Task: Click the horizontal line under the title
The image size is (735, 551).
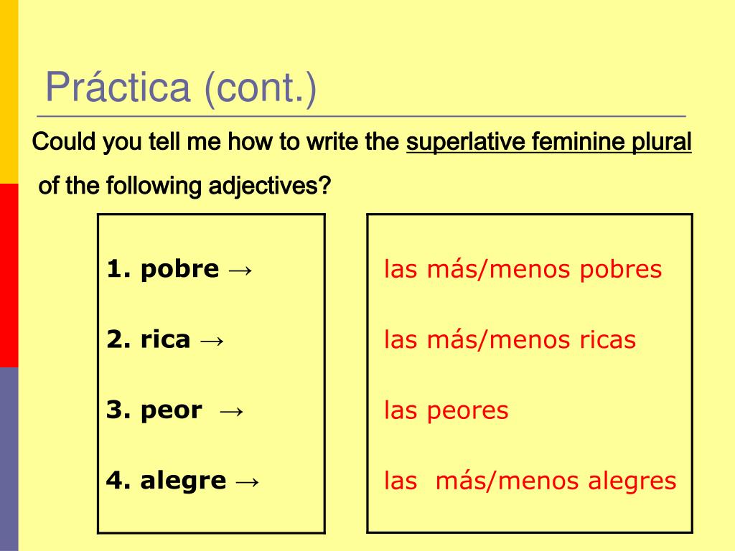Action: tap(362, 116)
